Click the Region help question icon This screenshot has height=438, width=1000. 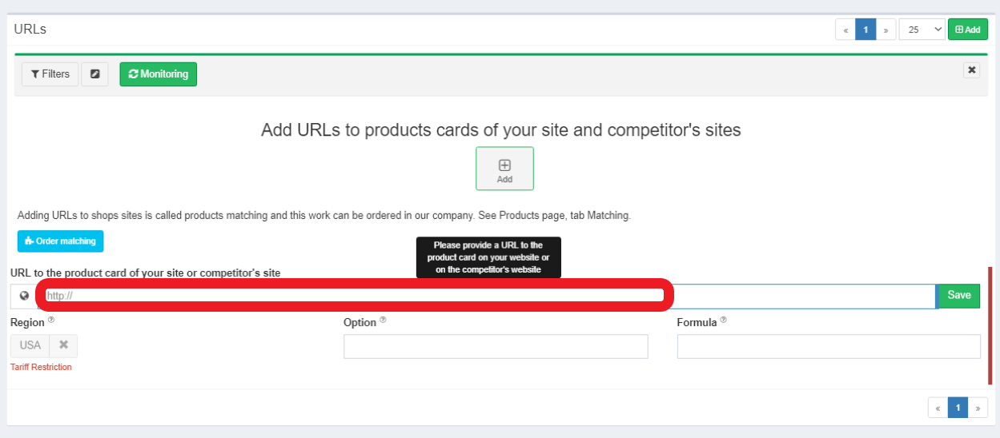(51, 320)
